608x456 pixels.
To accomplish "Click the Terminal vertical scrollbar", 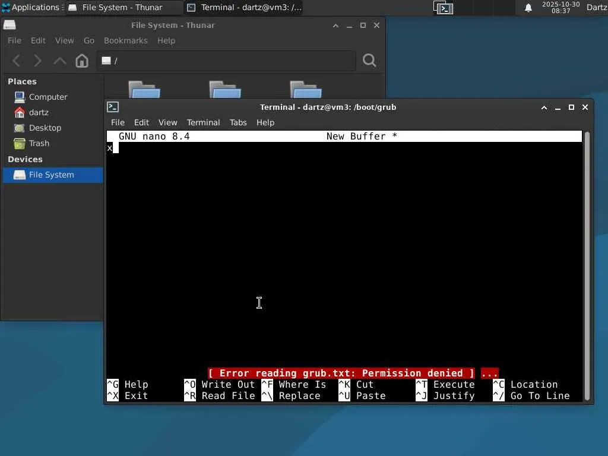I will [x=587, y=266].
